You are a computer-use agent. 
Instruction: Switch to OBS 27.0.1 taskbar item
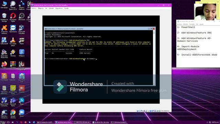[82, 122]
